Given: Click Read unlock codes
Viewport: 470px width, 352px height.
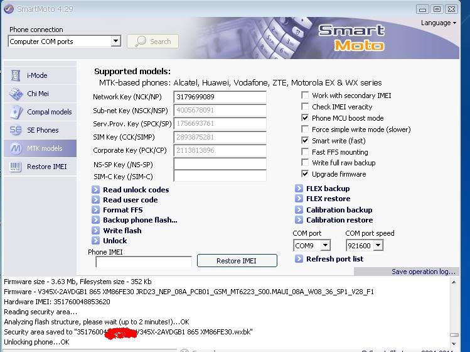Looking at the screenshot, I should click(136, 190).
